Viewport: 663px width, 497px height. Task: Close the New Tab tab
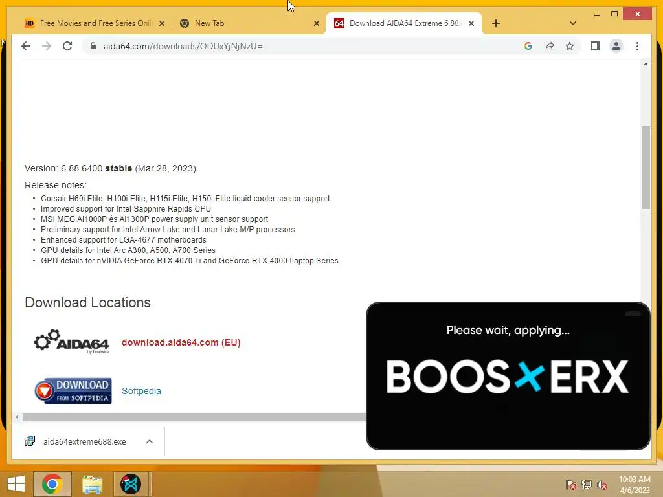coord(316,23)
